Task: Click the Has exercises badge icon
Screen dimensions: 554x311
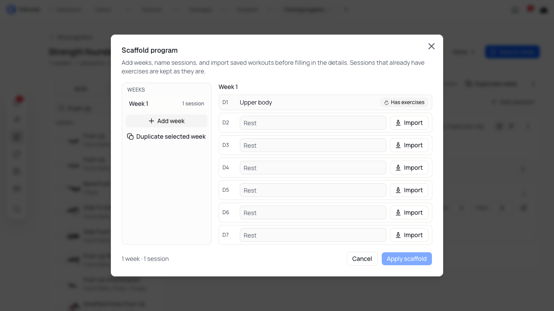Action: coord(387,103)
